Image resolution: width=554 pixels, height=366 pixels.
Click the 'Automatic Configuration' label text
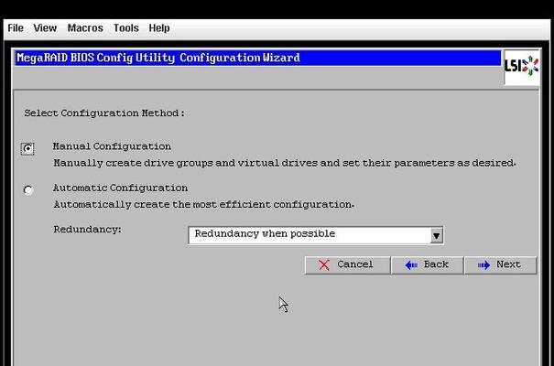(120, 188)
